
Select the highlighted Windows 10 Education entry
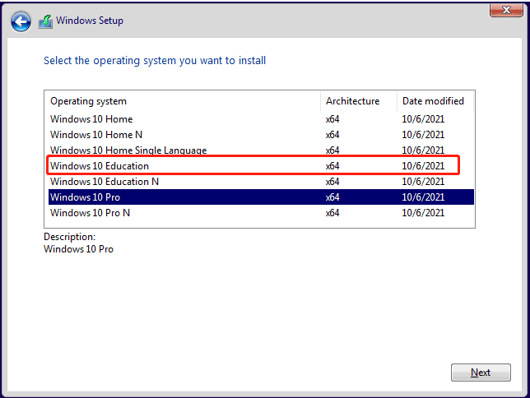click(x=261, y=166)
